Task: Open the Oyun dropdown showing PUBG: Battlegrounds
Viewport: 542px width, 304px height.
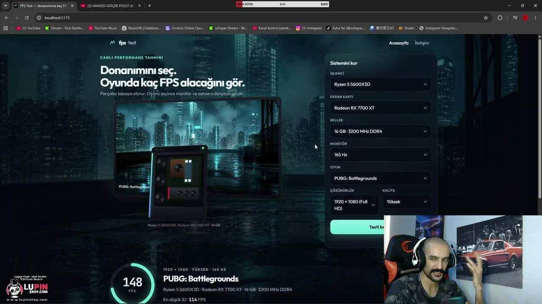Action: tap(381, 178)
